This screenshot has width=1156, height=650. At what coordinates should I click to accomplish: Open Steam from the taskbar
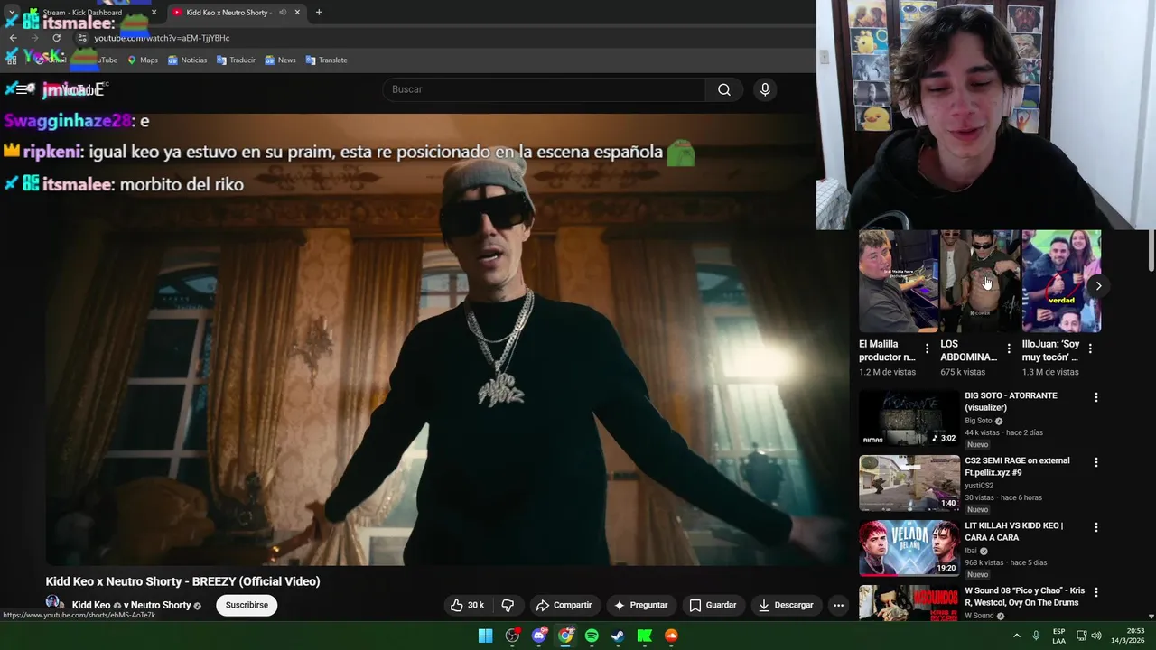[618, 636]
